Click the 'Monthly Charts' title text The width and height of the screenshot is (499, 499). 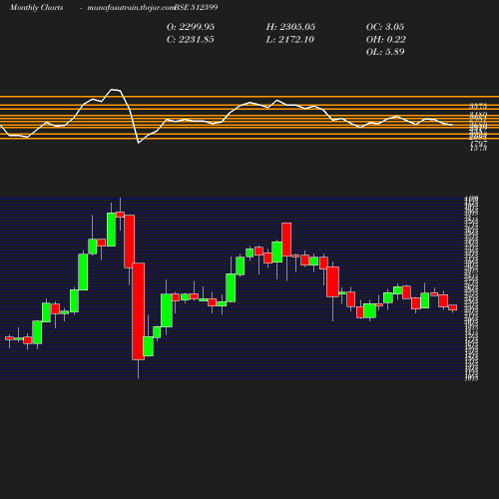pyautogui.click(x=36, y=7)
